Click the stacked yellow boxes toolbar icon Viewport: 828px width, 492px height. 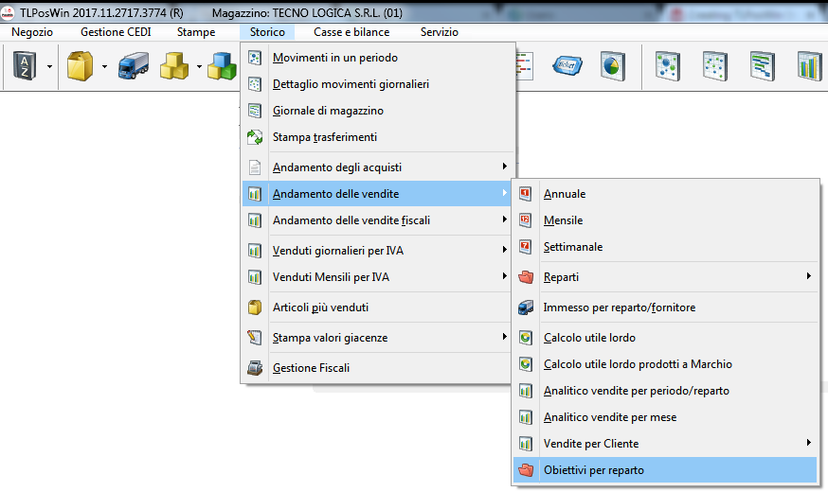(173, 66)
